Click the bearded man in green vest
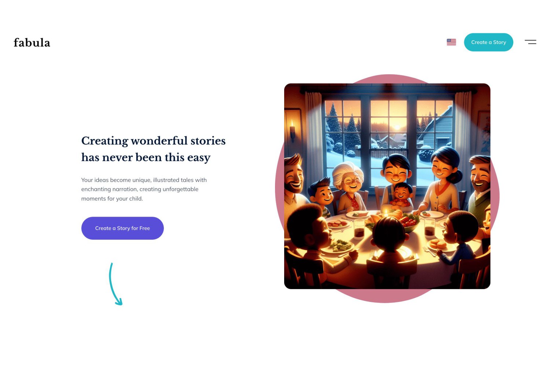This screenshot has width=550, height=366. (x=480, y=187)
